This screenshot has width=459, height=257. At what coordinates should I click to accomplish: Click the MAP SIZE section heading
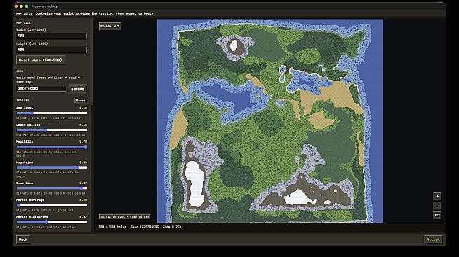pos(23,23)
